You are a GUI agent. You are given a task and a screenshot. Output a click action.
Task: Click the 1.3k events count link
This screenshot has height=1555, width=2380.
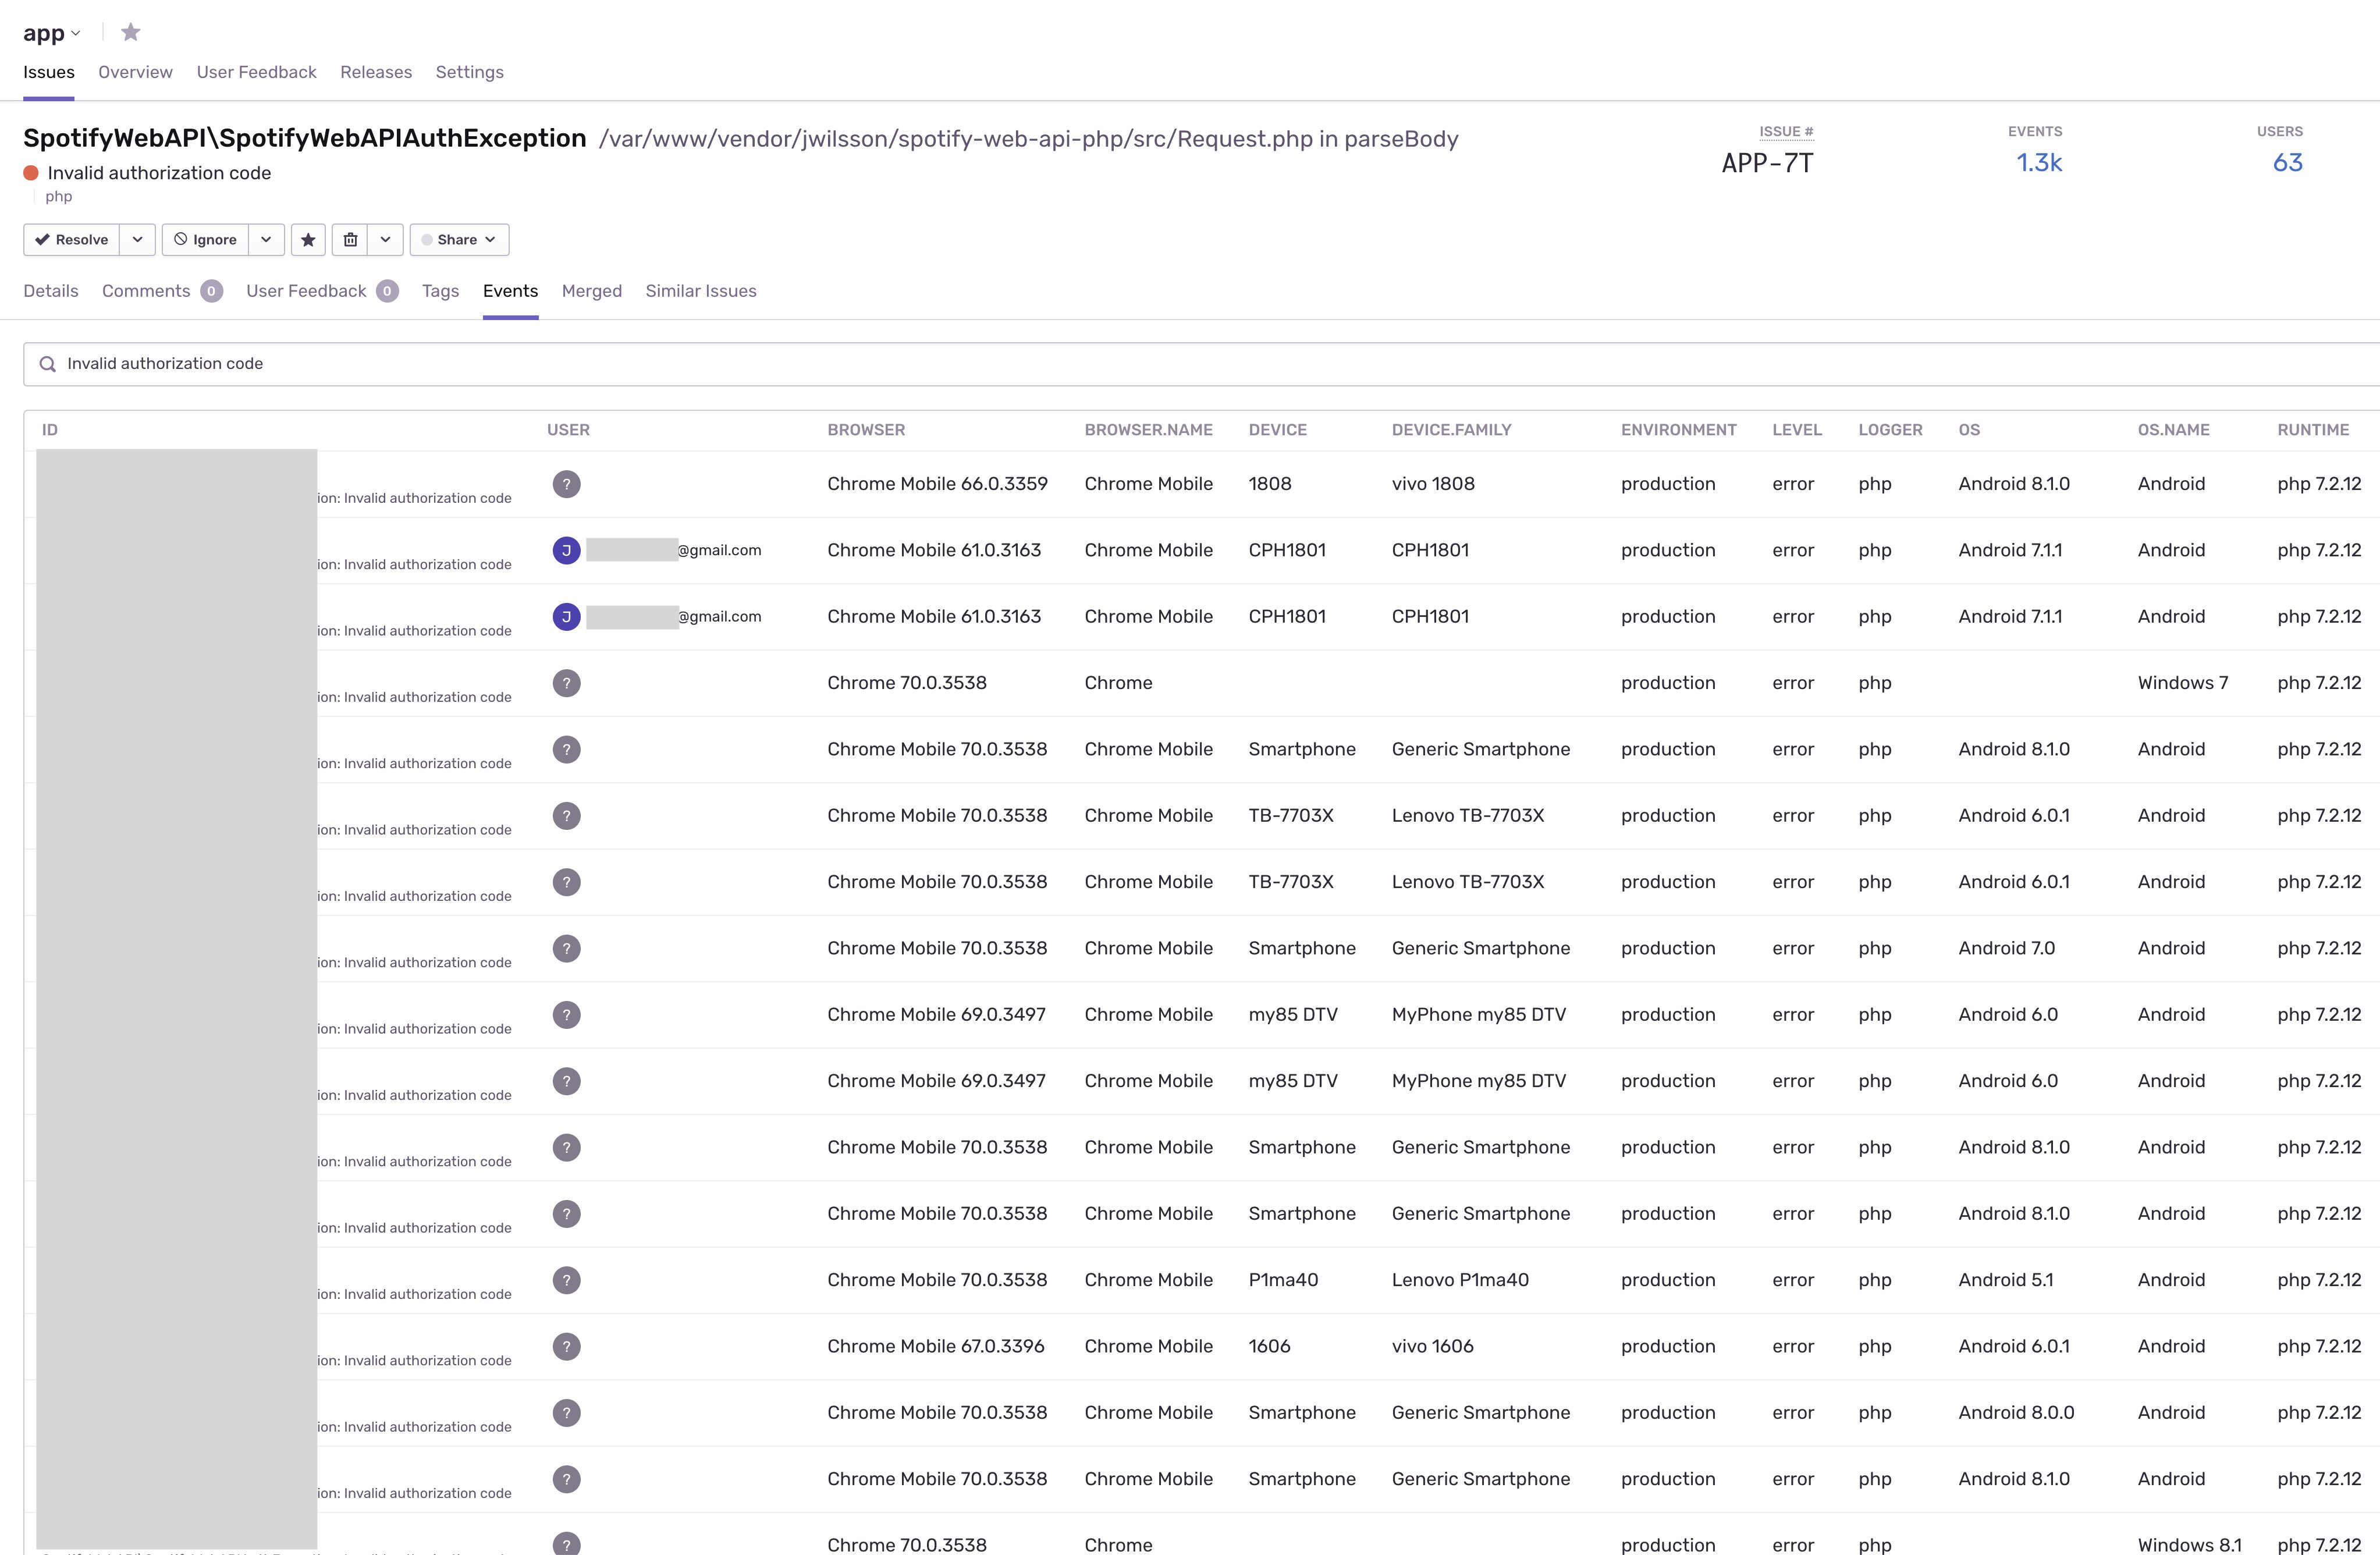2040,162
